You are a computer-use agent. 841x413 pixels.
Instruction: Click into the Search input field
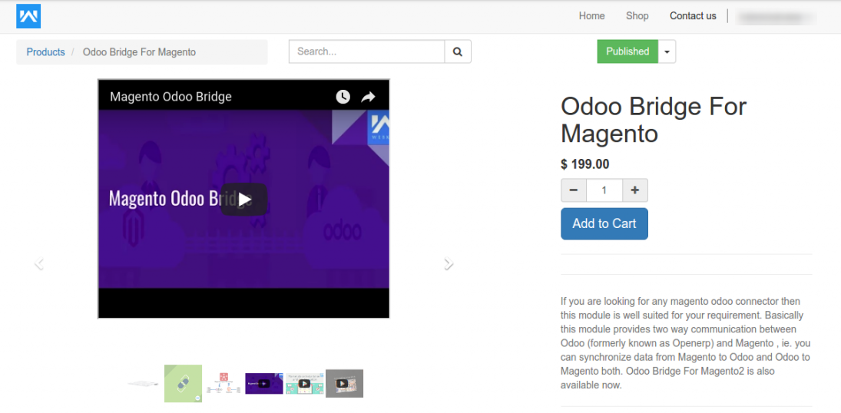coord(367,51)
